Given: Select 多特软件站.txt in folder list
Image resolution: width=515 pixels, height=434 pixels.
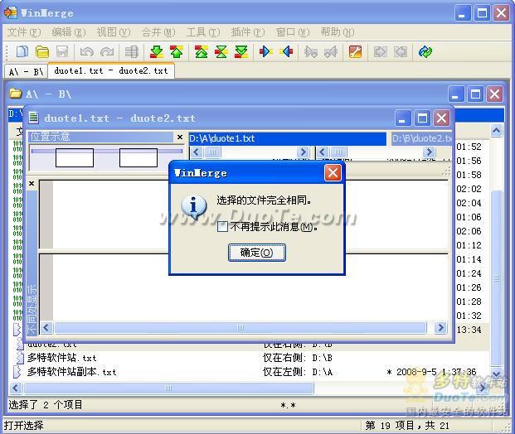Looking at the screenshot, I should [x=61, y=358].
